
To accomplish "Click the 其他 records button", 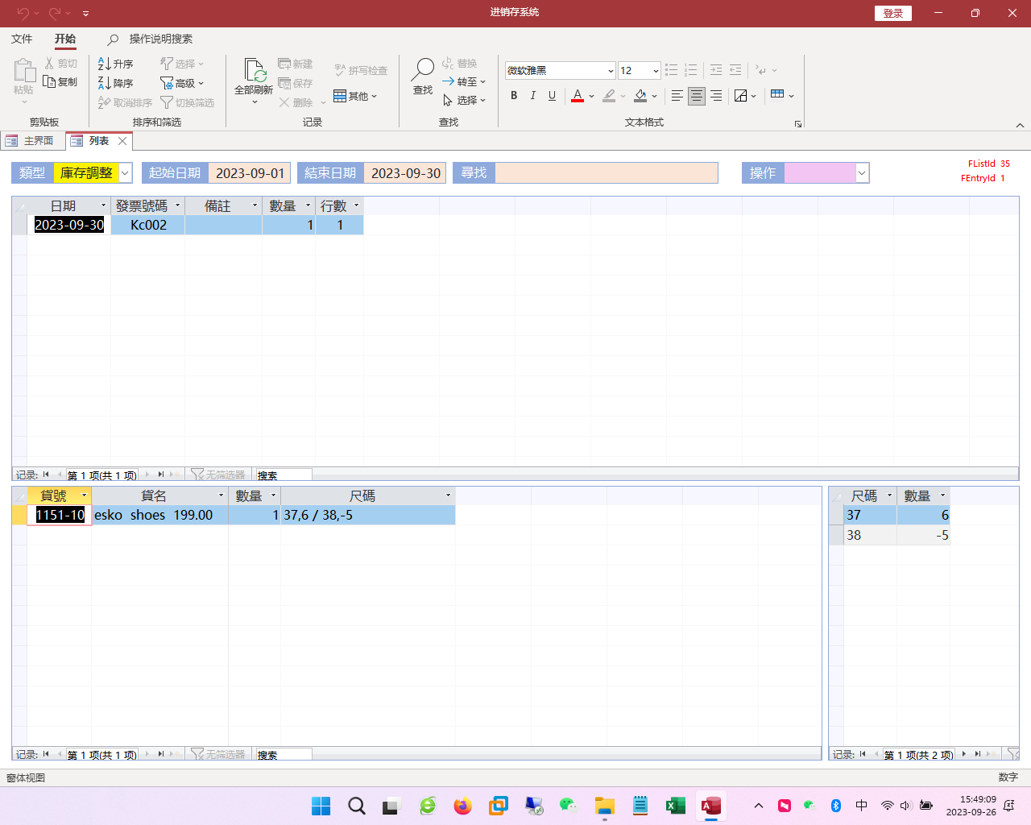I will [354, 96].
